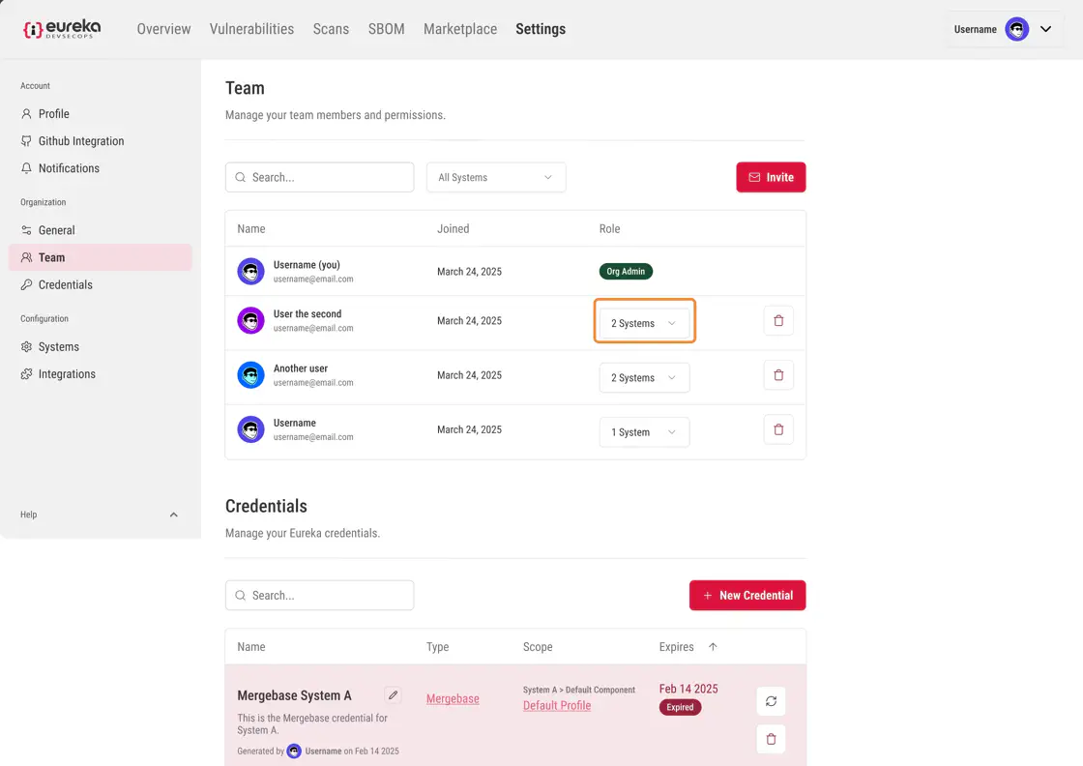Click the Invite button

click(771, 178)
